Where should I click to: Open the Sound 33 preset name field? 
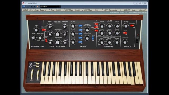[x=48, y=7]
